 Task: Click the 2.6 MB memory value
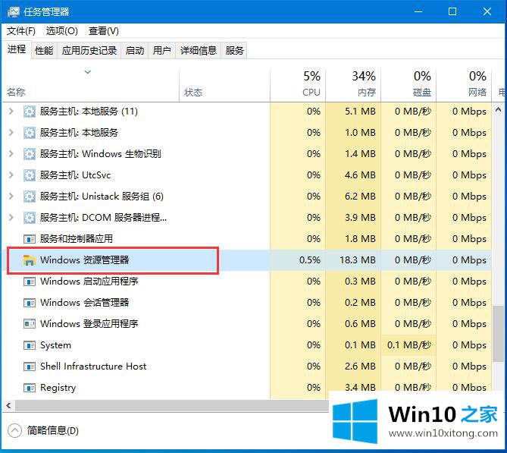[x=360, y=366]
